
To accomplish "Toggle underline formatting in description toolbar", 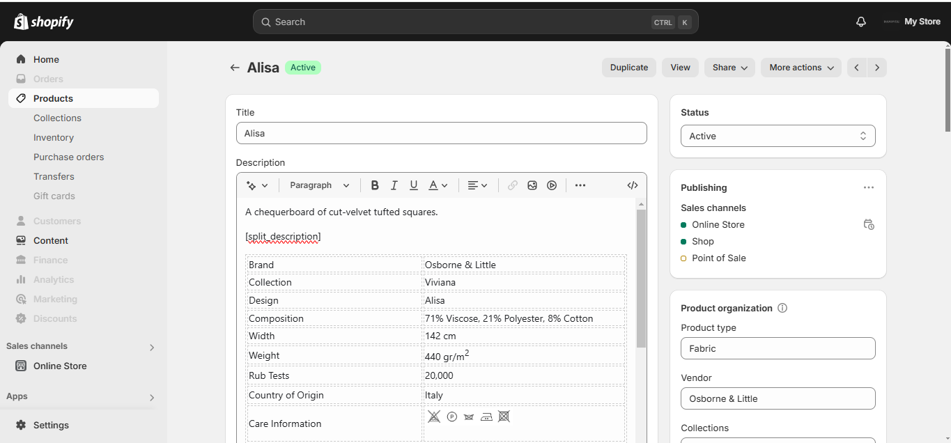I will coord(414,185).
